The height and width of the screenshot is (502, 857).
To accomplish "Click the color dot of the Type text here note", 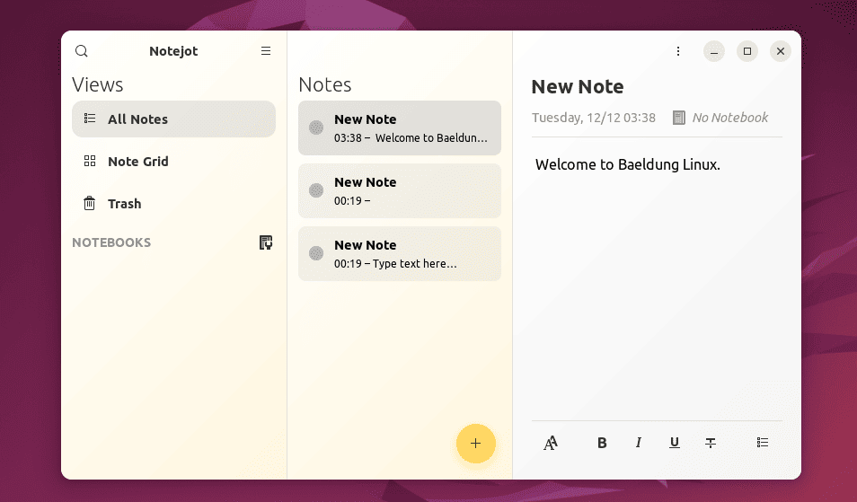I will tap(316, 253).
